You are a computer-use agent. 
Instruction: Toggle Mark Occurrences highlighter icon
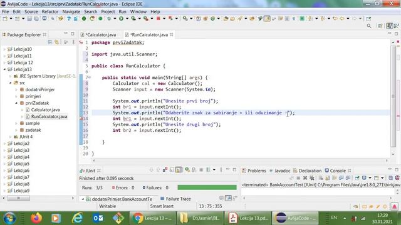(267, 19)
